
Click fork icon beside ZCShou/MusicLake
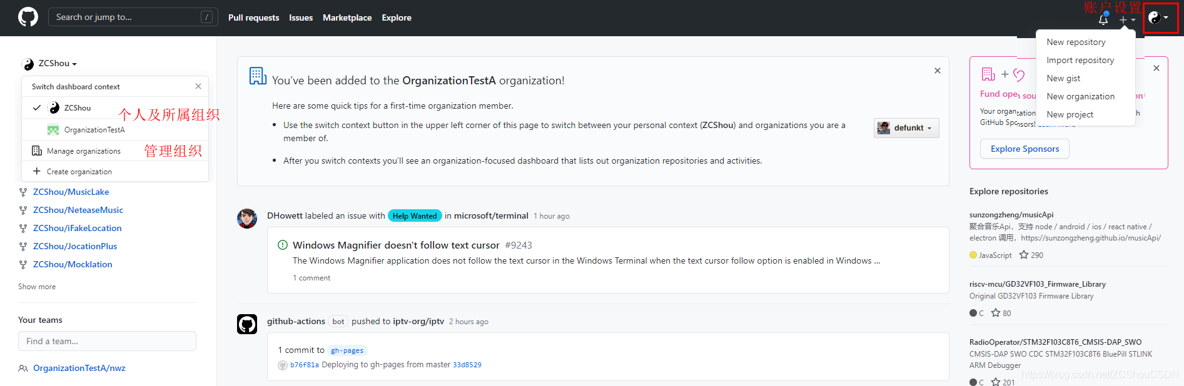(x=23, y=192)
